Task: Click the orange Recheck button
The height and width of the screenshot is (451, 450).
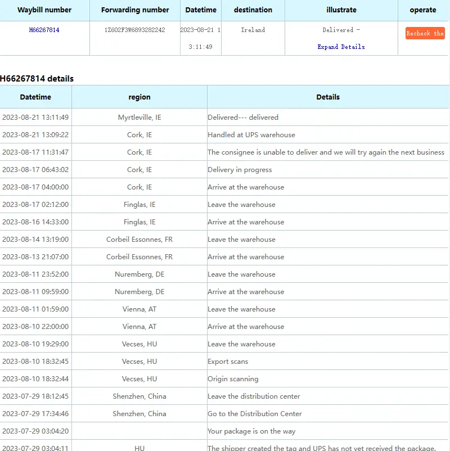Action: coord(425,33)
